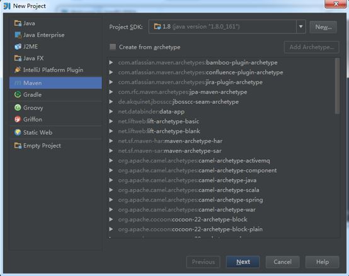Select the Static Web globe icon
The image size is (349, 276).
[18, 132]
